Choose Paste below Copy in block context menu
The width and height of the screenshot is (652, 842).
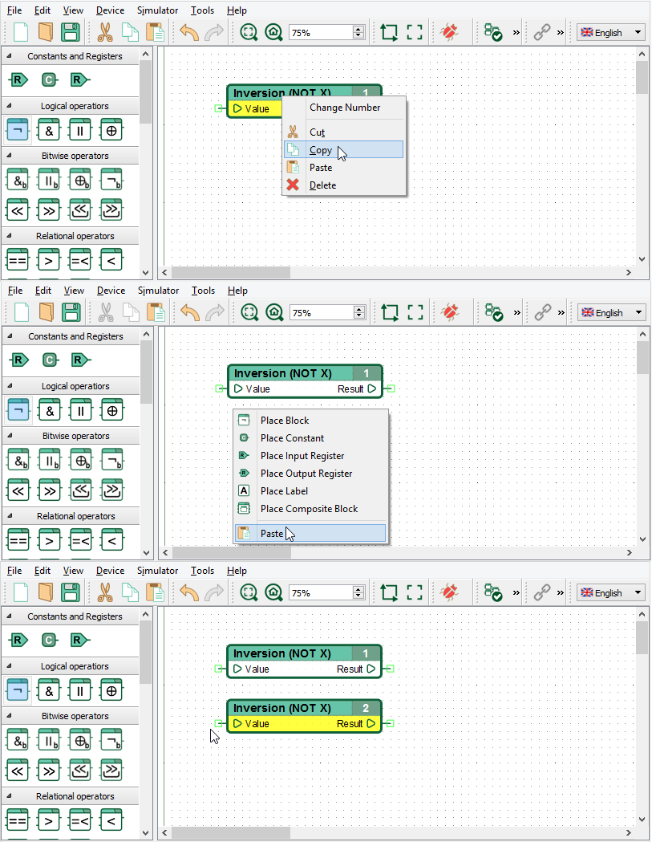[x=343, y=168]
